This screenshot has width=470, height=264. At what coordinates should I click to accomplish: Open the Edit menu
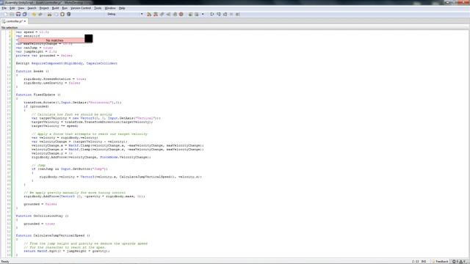point(12,8)
